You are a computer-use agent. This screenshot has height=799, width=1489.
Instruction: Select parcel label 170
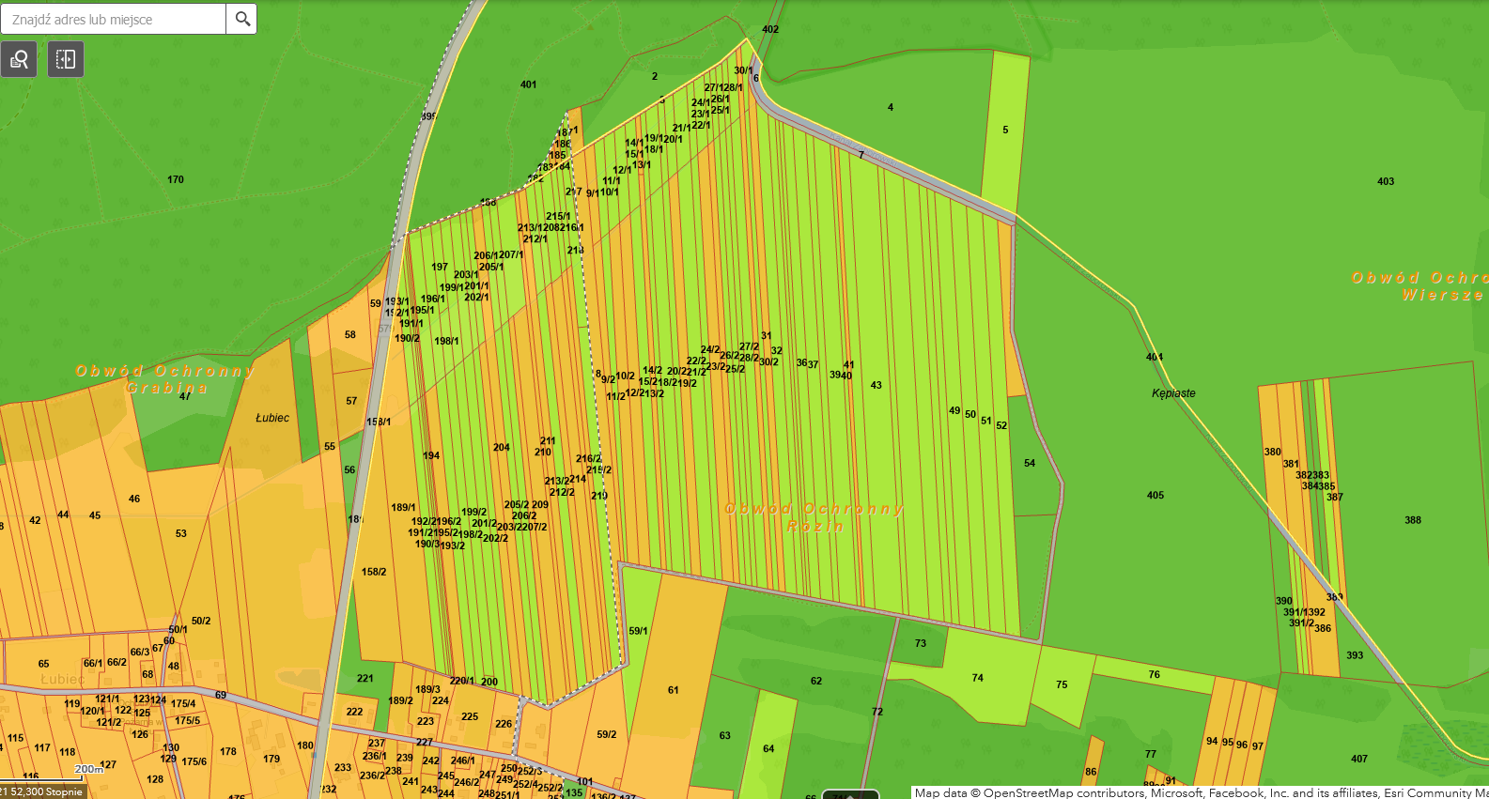point(176,179)
